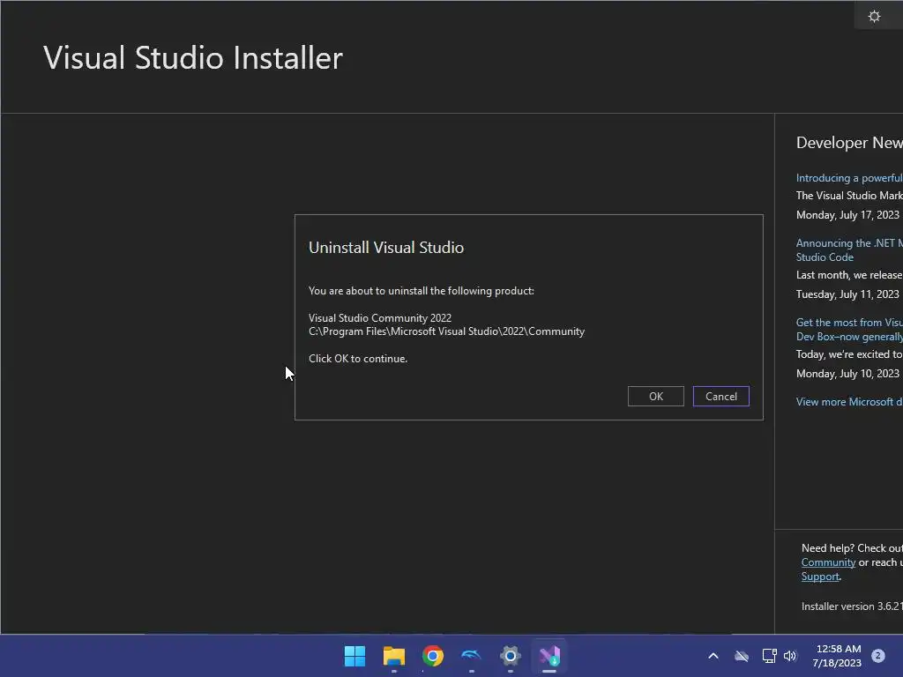903x677 pixels.
Task: Open 'Announcing the .NET' news article link
Action: [x=849, y=249]
